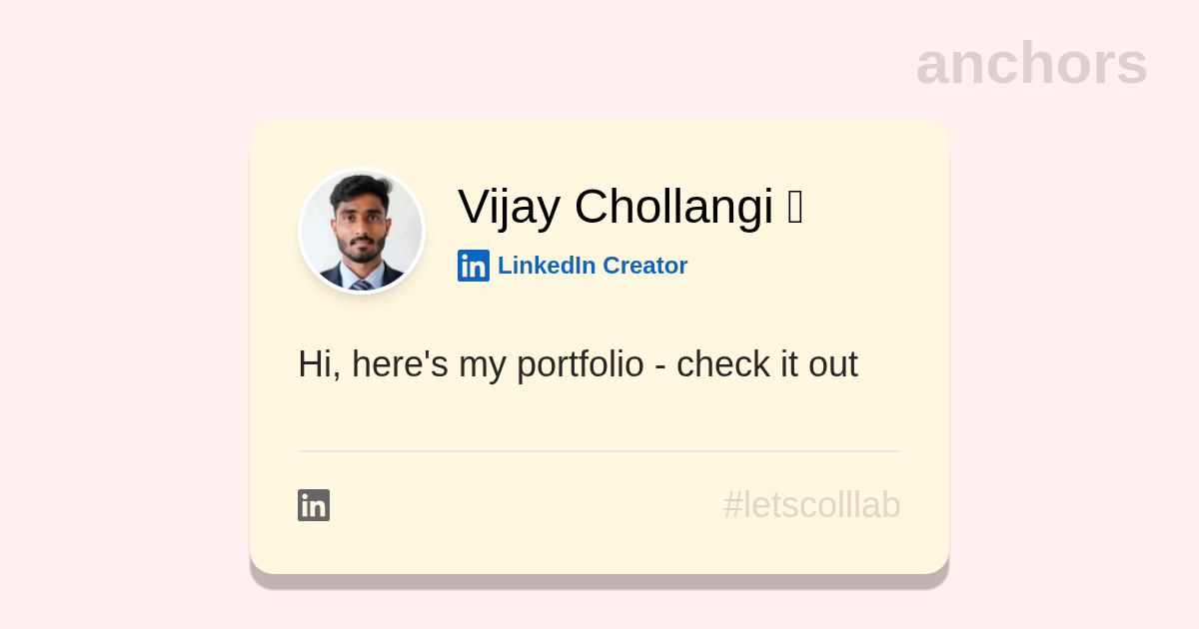Select the surname "Chollangi" in the heading
Viewport: 1199px width, 629px height.
(673, 207)
